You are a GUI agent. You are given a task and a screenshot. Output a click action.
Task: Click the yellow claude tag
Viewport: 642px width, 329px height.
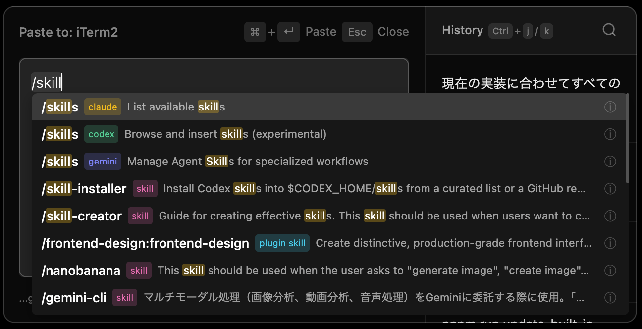click(x=103, y=107)
